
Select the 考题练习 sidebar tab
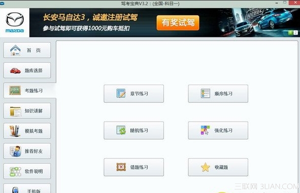29,91
